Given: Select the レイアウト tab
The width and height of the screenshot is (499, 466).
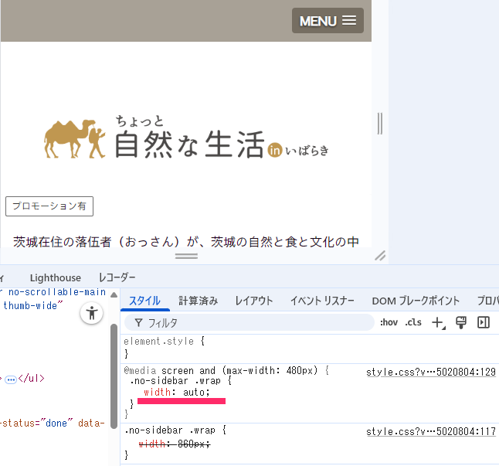Looking at the screenshot, I should (254, 301).
